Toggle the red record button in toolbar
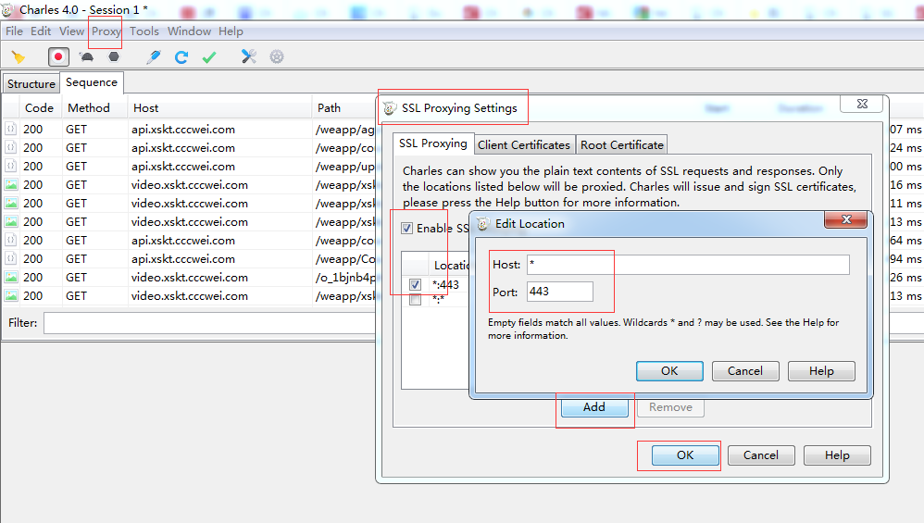 (58, 57)
